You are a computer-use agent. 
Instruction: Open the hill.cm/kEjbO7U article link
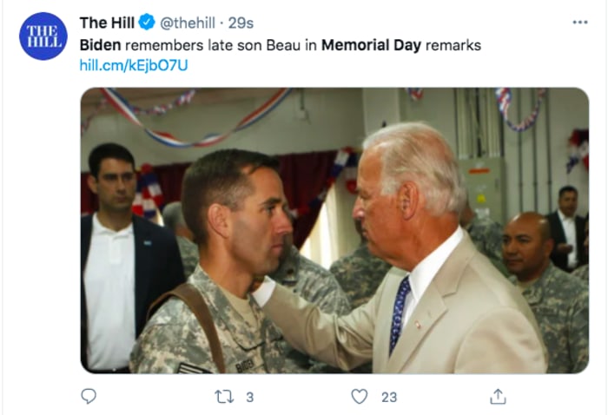133,65
